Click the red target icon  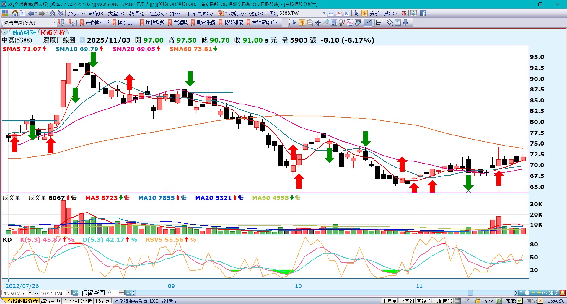click(x=404, y=13)
